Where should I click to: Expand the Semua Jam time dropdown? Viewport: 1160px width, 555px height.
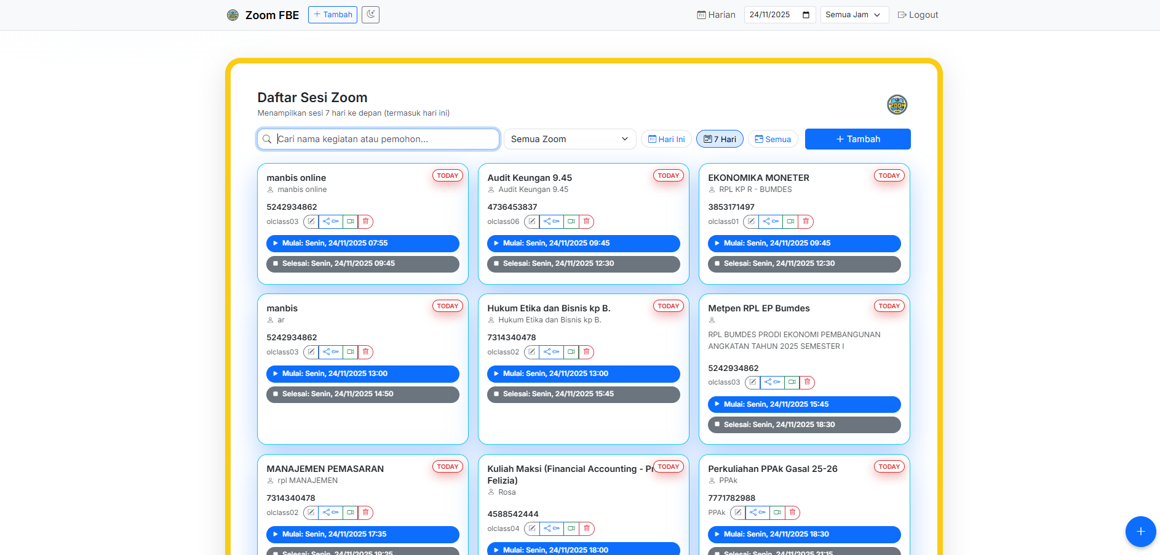pos(854,15)
